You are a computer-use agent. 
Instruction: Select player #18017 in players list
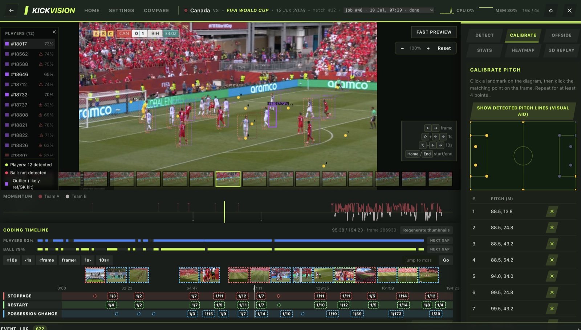click(29, 44)
